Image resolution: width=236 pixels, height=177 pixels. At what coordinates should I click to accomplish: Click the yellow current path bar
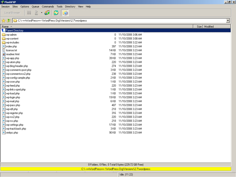(x=116, y=169)
